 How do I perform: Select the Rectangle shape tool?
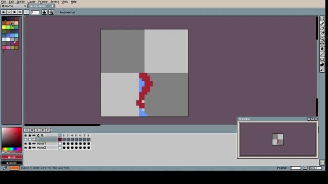point(322,59)
